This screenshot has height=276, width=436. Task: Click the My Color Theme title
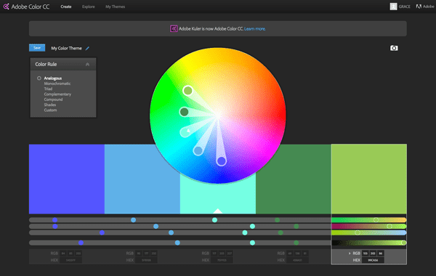point(66,49)
